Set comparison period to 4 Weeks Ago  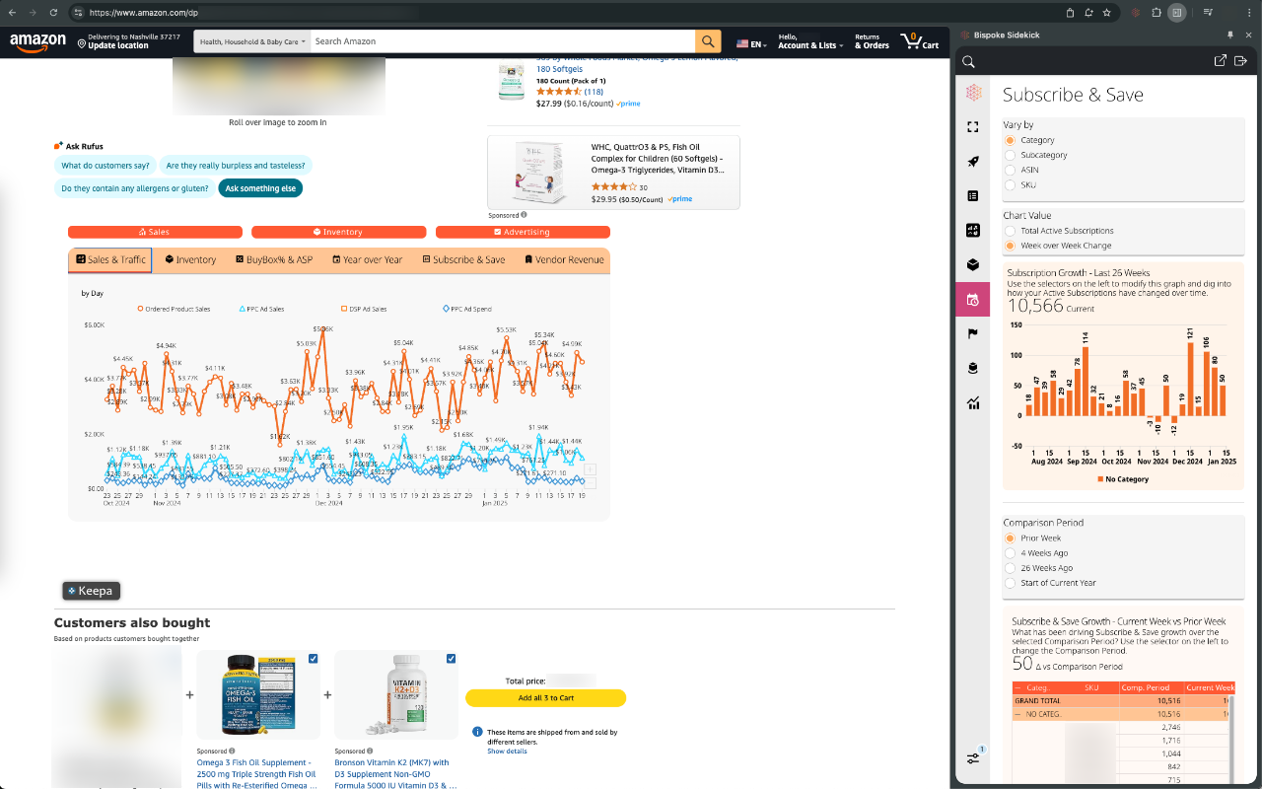click(x=1010, y=553)
